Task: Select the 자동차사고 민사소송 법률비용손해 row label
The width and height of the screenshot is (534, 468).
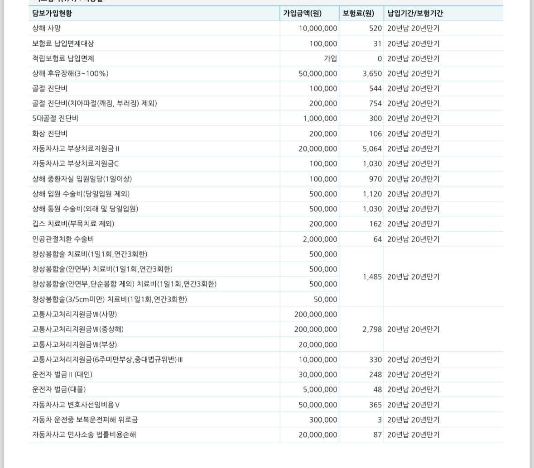Action: pos(84,435)
